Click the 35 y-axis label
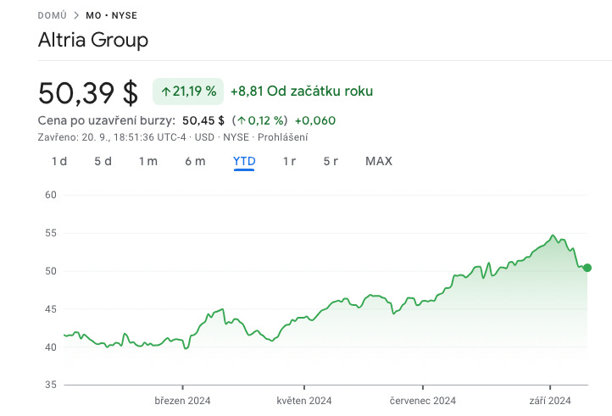Image resolution: width=612 pixels, height=416 pixels. point(51,385)
